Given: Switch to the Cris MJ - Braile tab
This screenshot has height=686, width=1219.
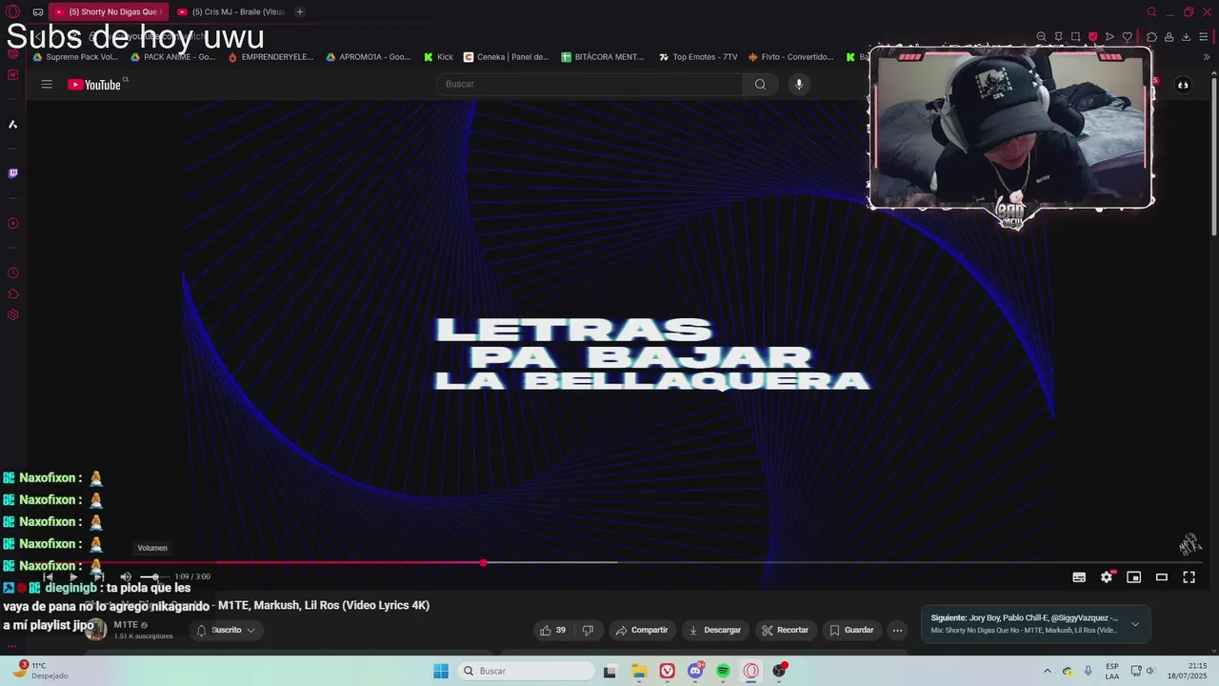Looking at the screenshot, I should pyautogui.click(x=231, y=12).
